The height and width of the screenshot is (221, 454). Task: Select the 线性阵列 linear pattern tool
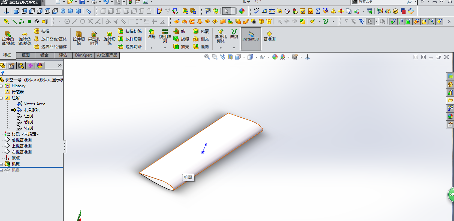pyautogui.click(x=165, y=36)
